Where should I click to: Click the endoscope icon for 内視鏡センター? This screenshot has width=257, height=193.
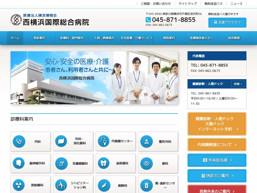(x=104, y=141)
